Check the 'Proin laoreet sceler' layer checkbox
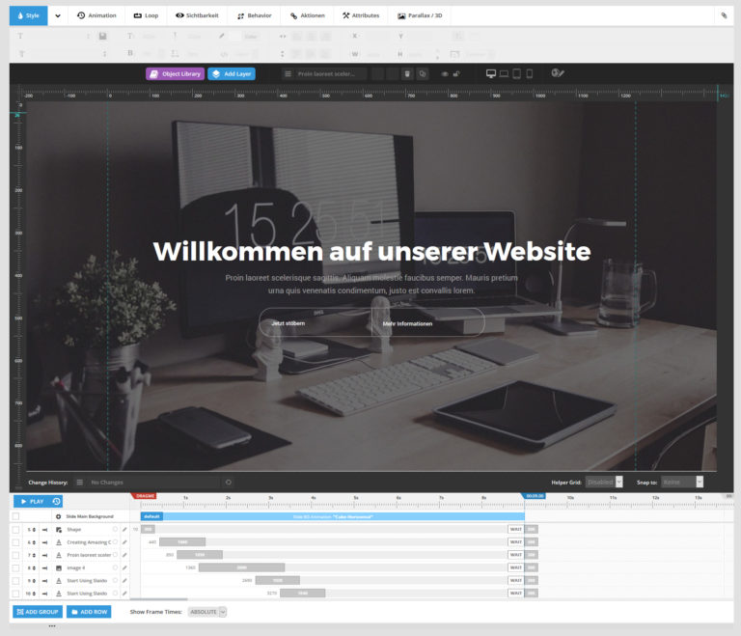 click(16, 555)
